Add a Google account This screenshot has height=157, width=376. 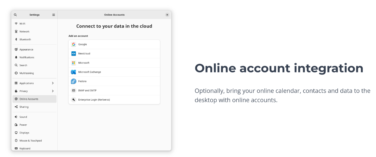[114, 44]
